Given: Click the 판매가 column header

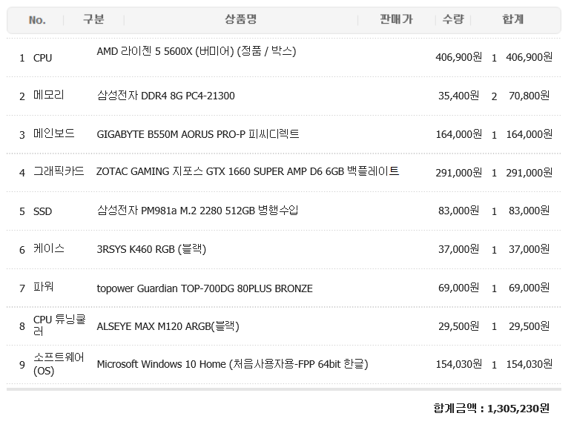Looking at the screenshot, I should [x=397, y=19].
